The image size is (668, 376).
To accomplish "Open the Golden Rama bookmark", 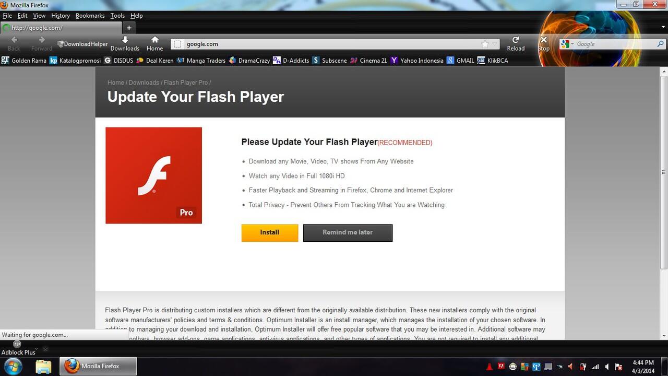I will click(24, 61).
